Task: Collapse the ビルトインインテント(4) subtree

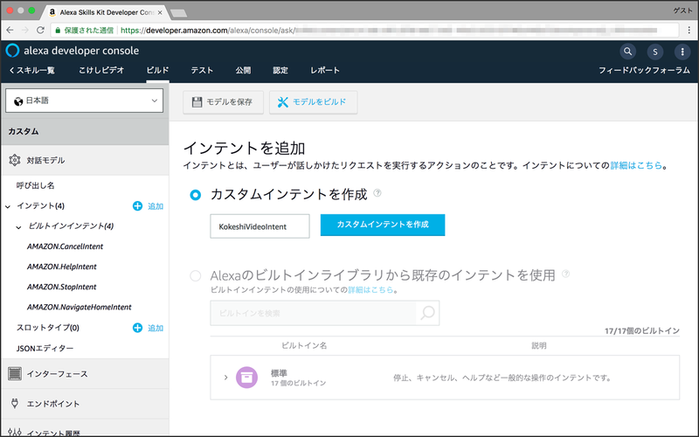Action: 18,227
